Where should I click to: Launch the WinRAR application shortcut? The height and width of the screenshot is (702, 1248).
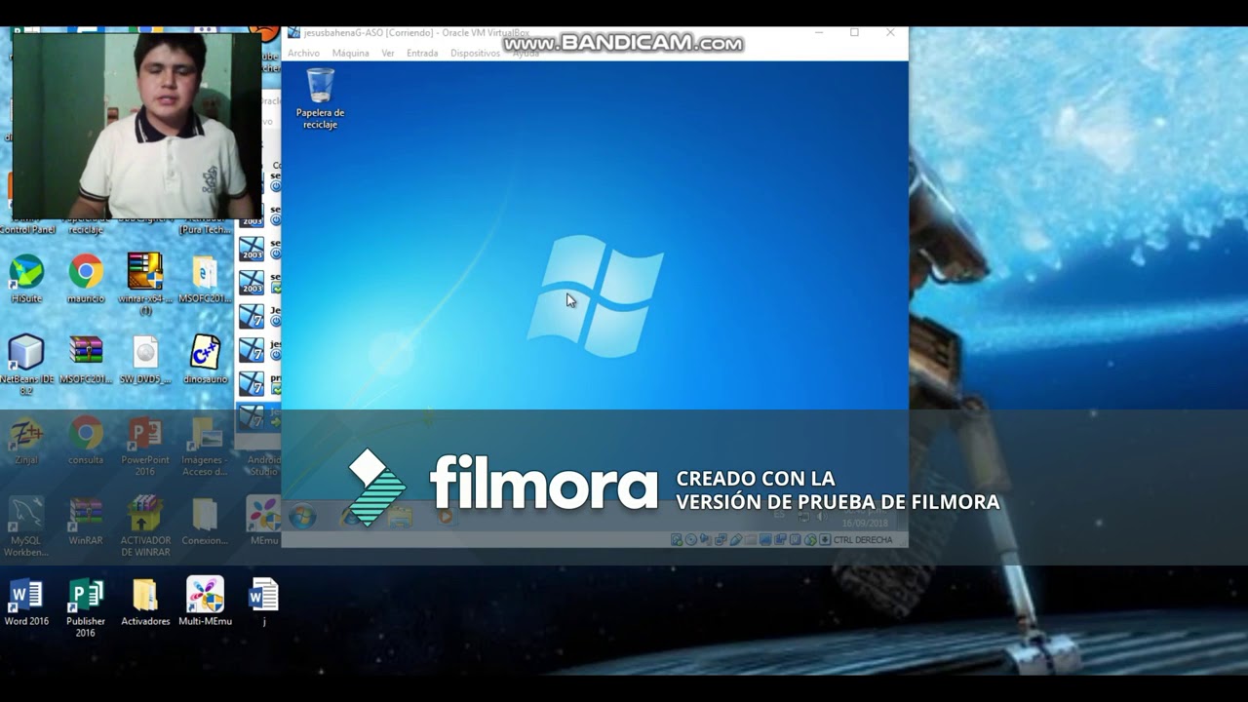click(86, 514)
